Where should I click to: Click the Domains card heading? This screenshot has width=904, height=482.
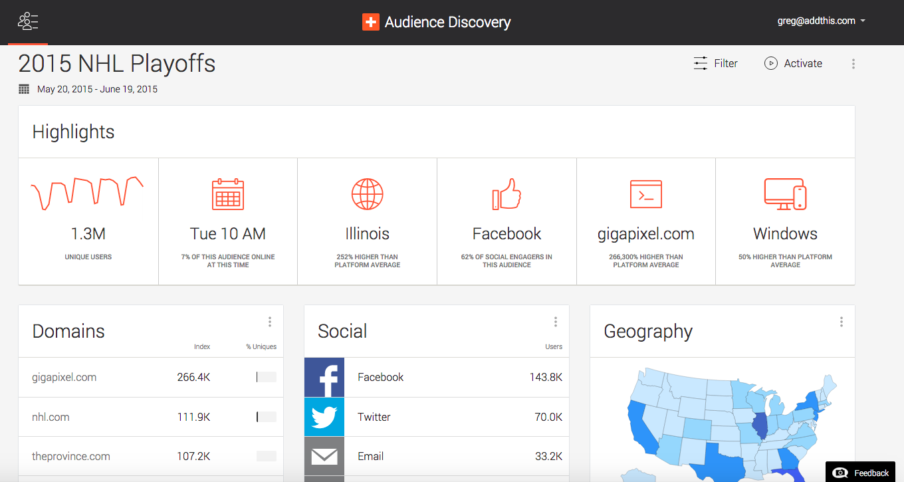pos(68,331)
